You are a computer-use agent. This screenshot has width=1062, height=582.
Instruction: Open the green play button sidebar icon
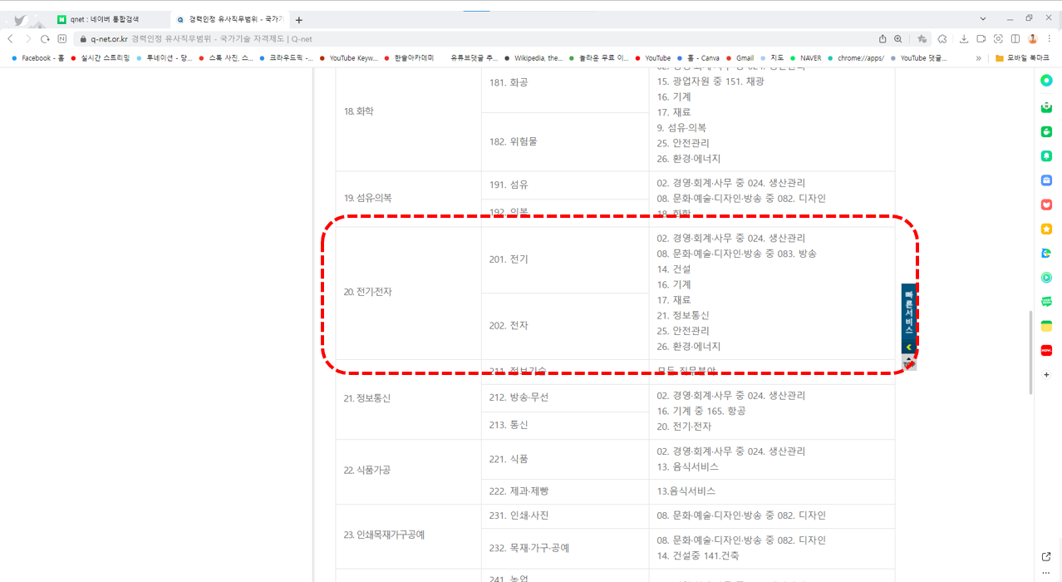coord(1046,278)
